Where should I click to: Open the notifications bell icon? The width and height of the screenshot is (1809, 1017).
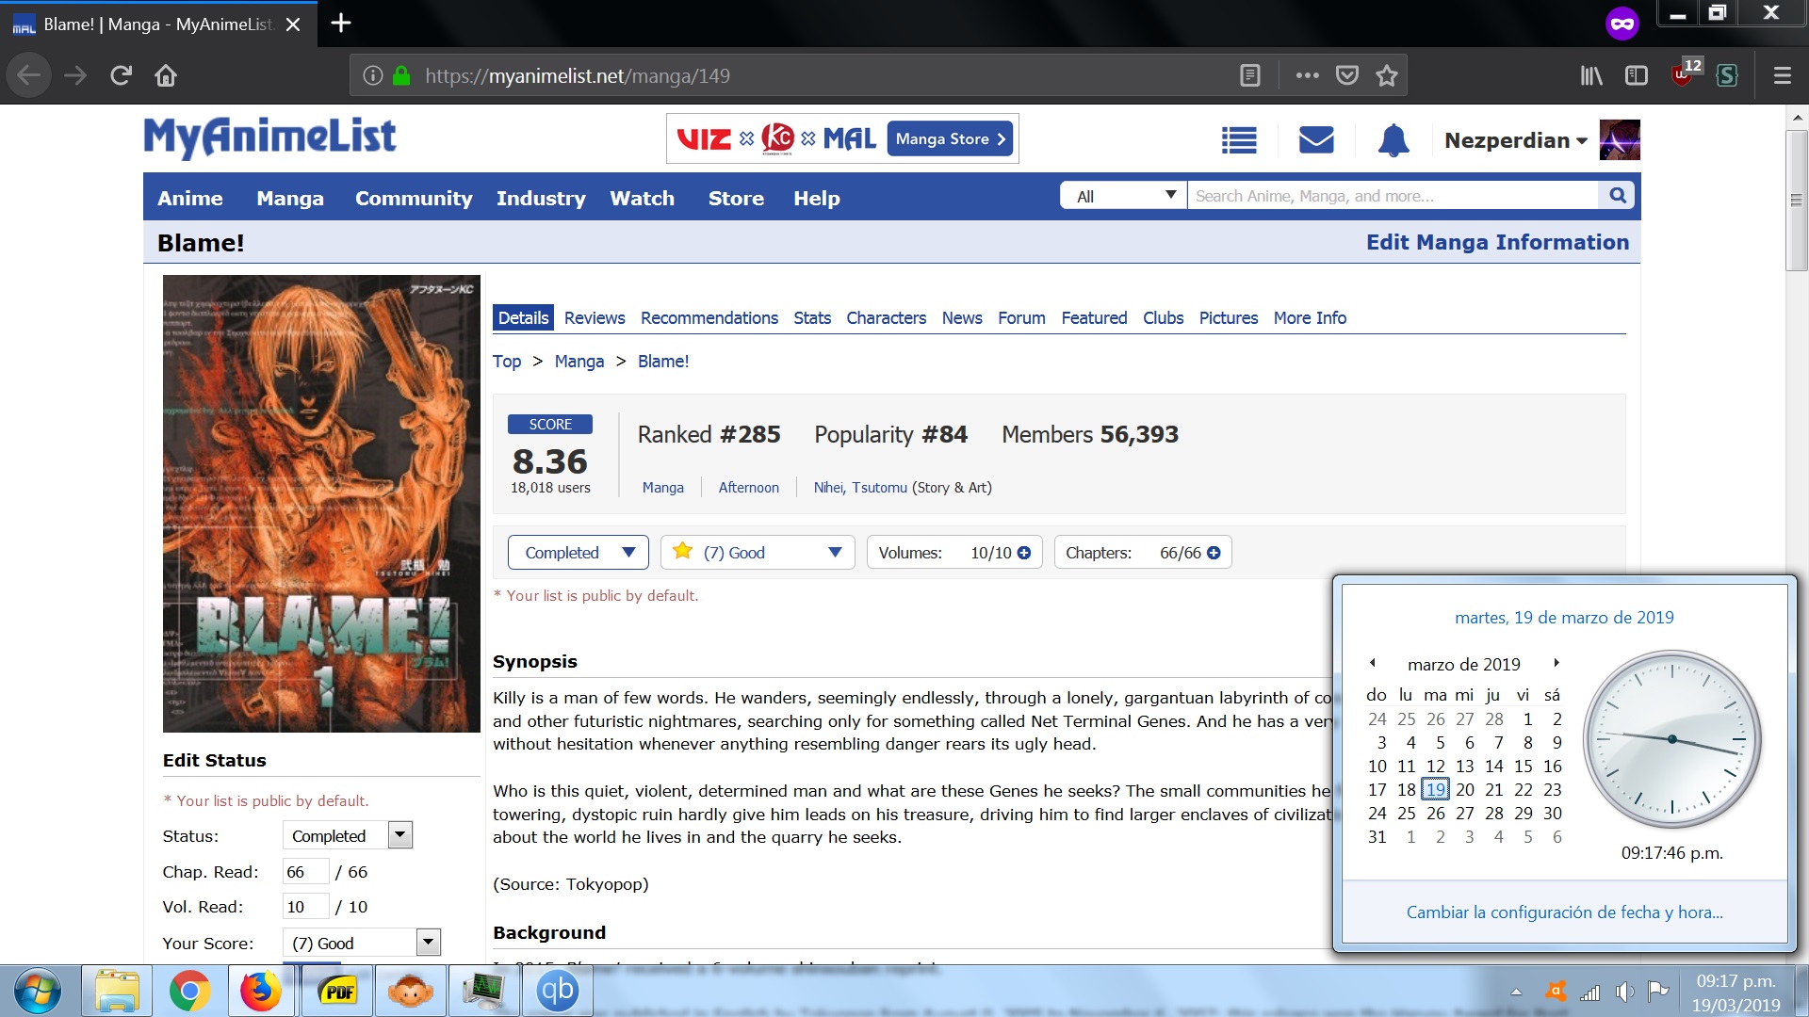click(1393, 140)
